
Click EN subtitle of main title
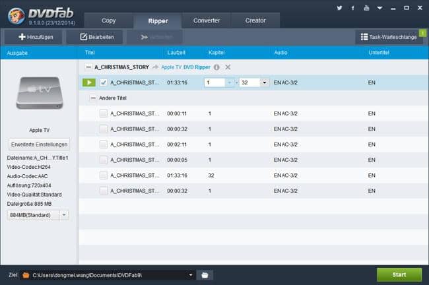pos(372,82)
